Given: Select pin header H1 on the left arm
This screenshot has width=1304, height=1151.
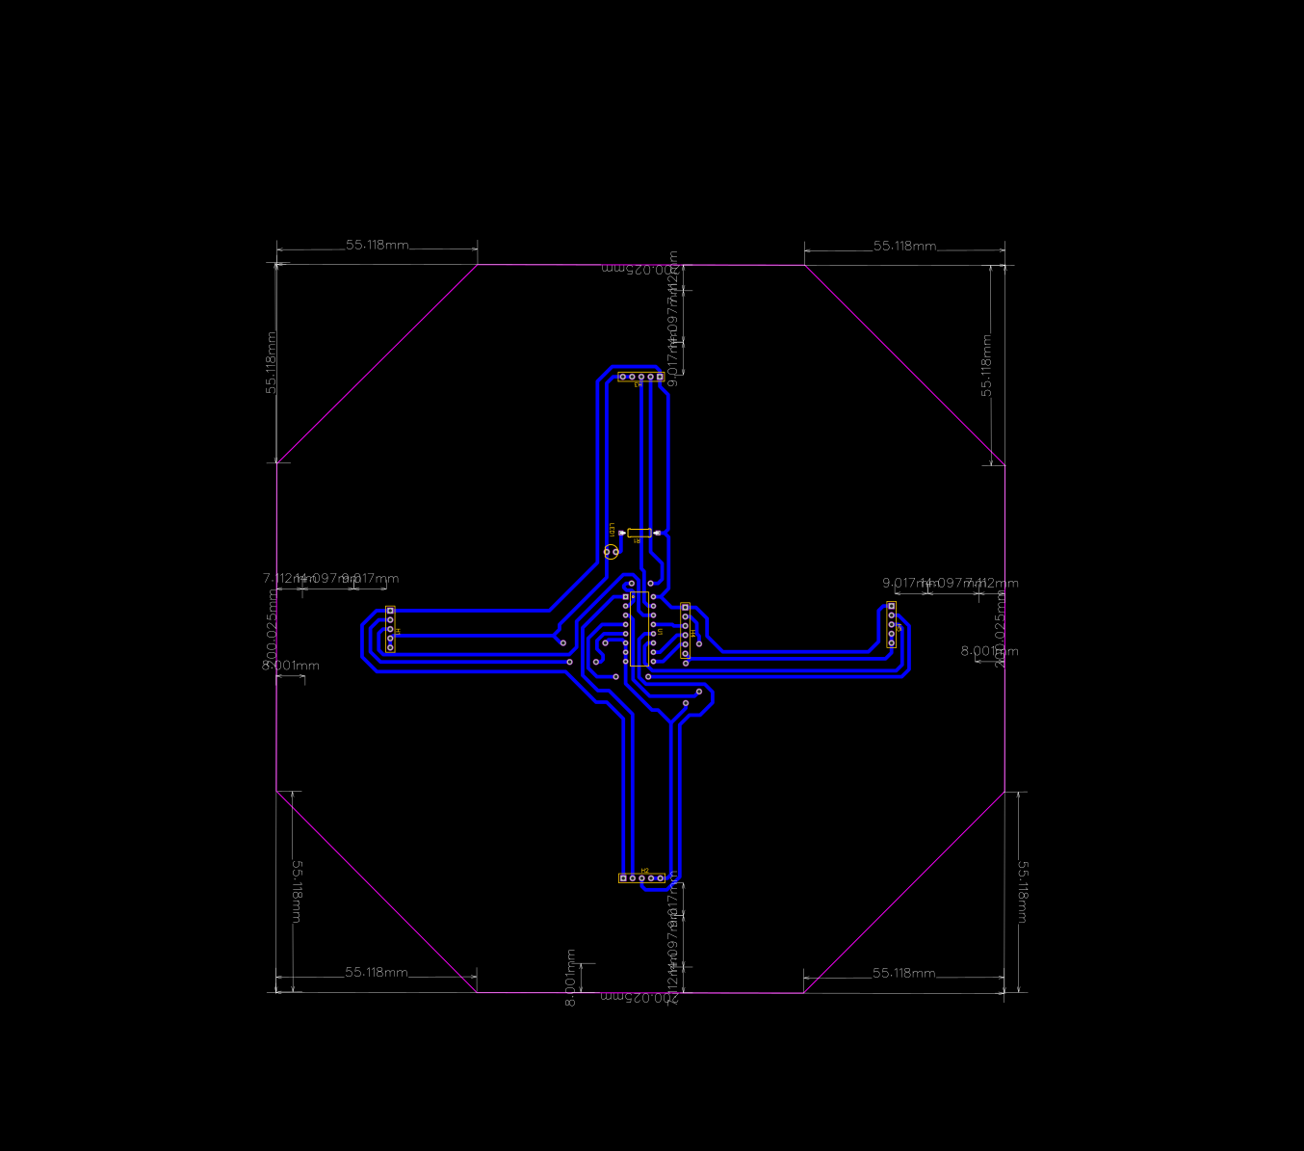Looking at the screenshot, I should click(x=389, y=629).
